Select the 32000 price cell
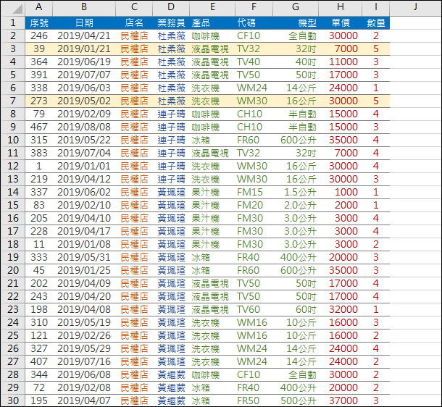This screenshot has height=407, width=442. 341,309
